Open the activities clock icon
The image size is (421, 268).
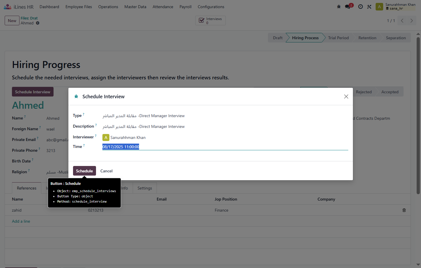coord(360,7)
